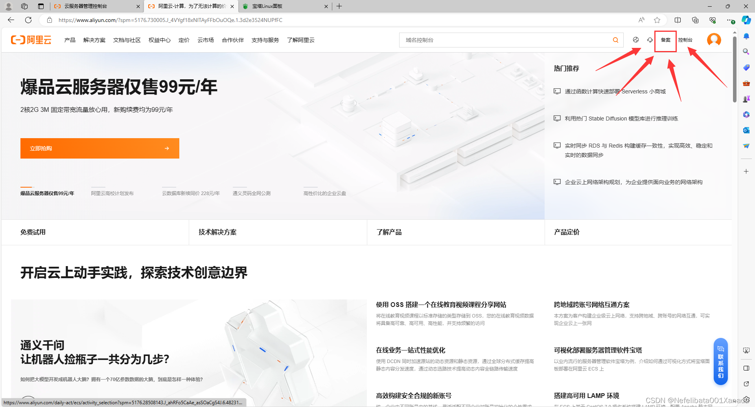Open the 控制台 link

685,40
